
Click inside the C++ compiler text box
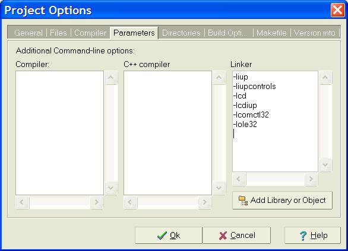(168, 133)
